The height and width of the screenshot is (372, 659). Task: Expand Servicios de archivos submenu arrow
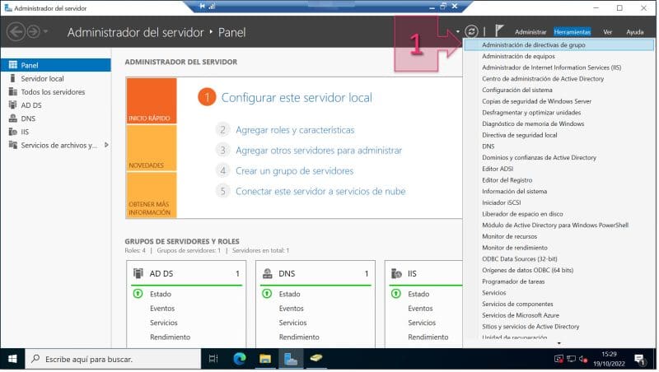(106, 145)
